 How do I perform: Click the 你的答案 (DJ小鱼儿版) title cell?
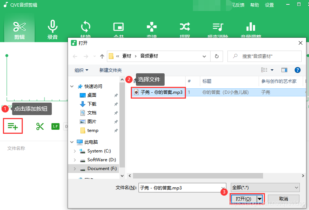pos(226,92)
